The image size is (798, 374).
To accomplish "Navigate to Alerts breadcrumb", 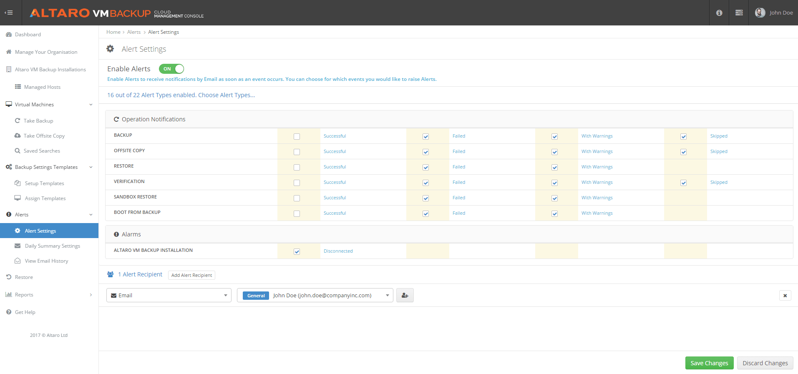I will [x=134, y=32].
